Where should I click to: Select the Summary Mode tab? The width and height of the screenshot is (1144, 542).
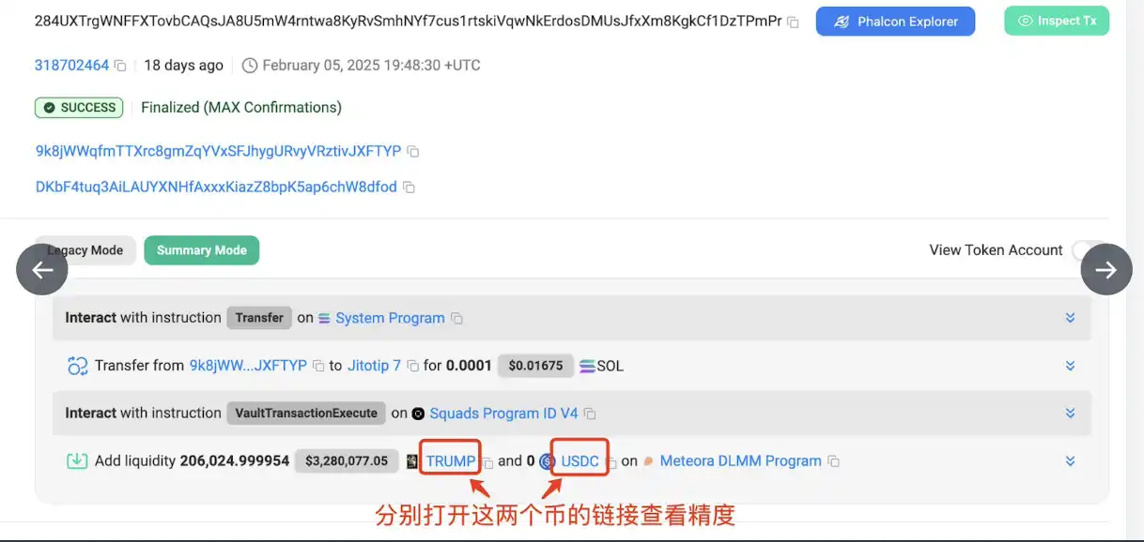pyautogui.click(x=202, y=250)
